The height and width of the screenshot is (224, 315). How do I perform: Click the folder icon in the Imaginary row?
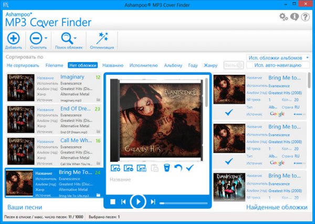click(x=98, y=99)
